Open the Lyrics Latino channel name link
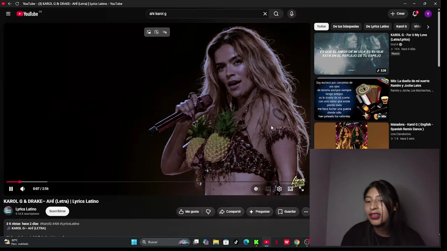This screenshot has height=251, width=447. (26, 209)
